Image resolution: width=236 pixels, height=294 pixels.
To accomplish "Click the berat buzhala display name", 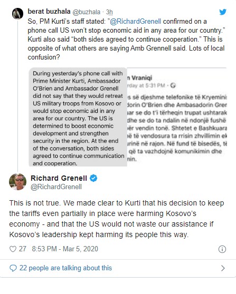I will coord(49,12).
